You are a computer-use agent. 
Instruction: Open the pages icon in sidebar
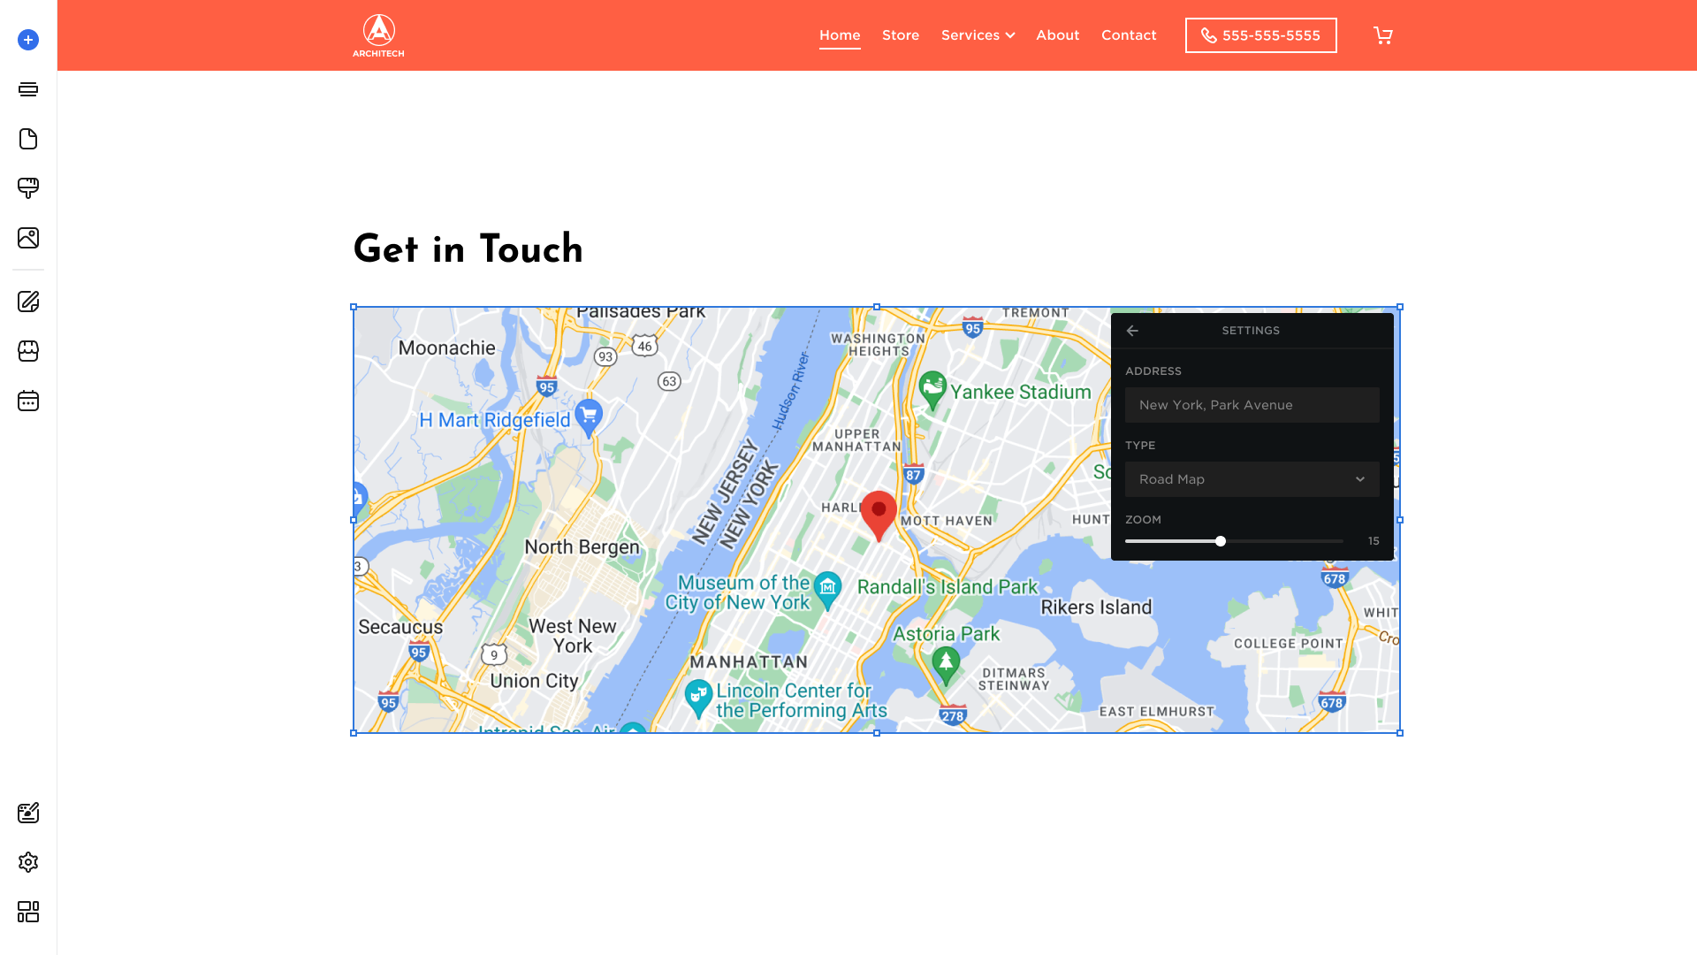click(28, 139)
